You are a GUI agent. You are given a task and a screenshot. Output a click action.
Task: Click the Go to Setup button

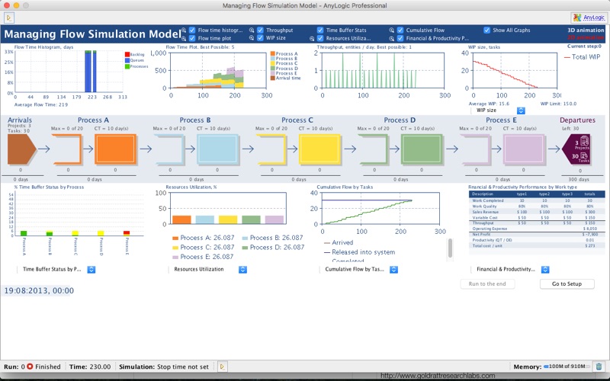[567, 283]
